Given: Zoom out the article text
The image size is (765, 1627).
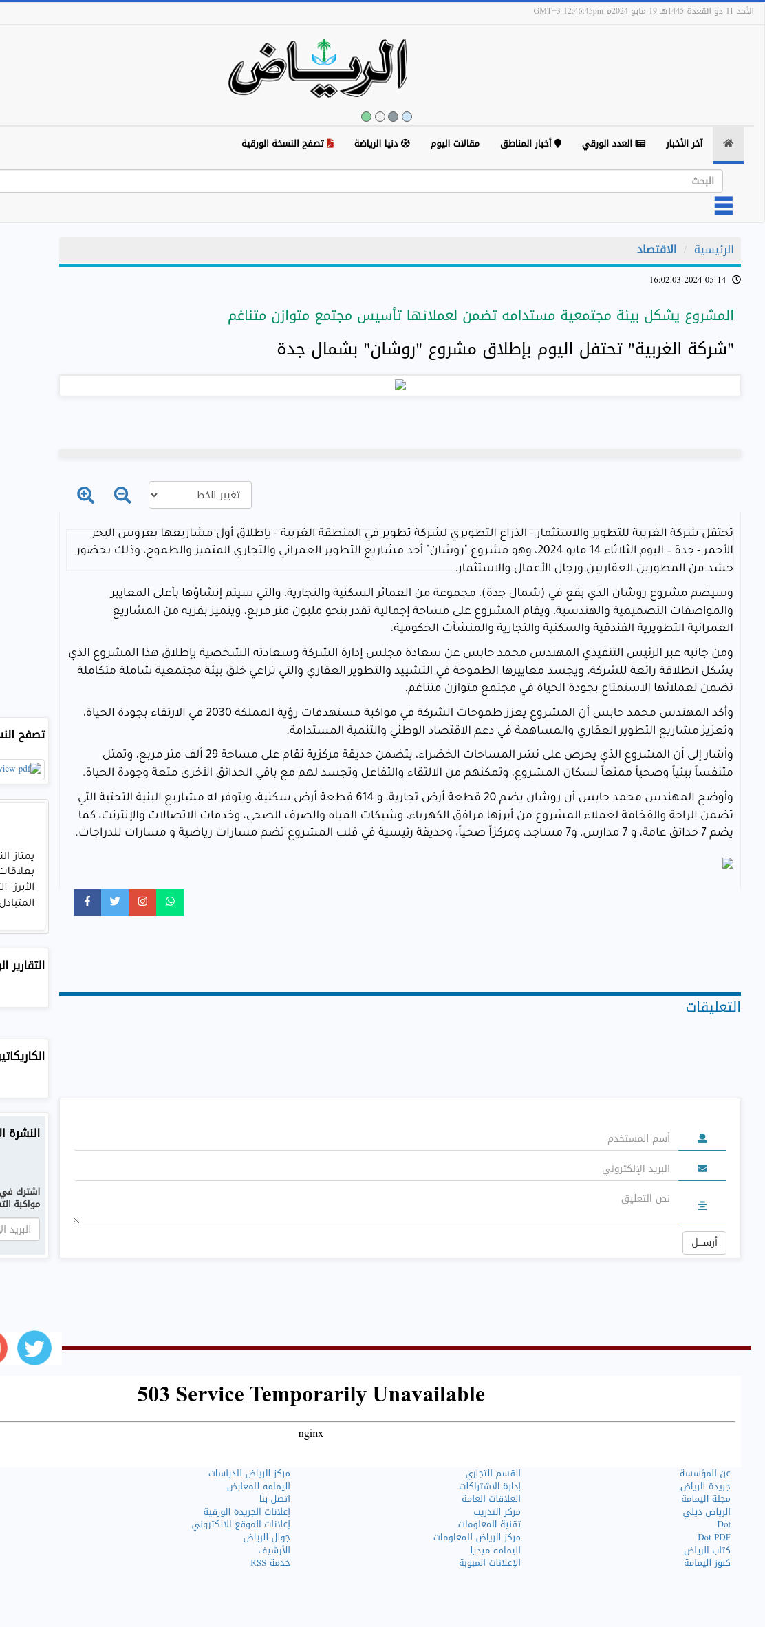Looking at the screenshot, I should pos(122,495).
